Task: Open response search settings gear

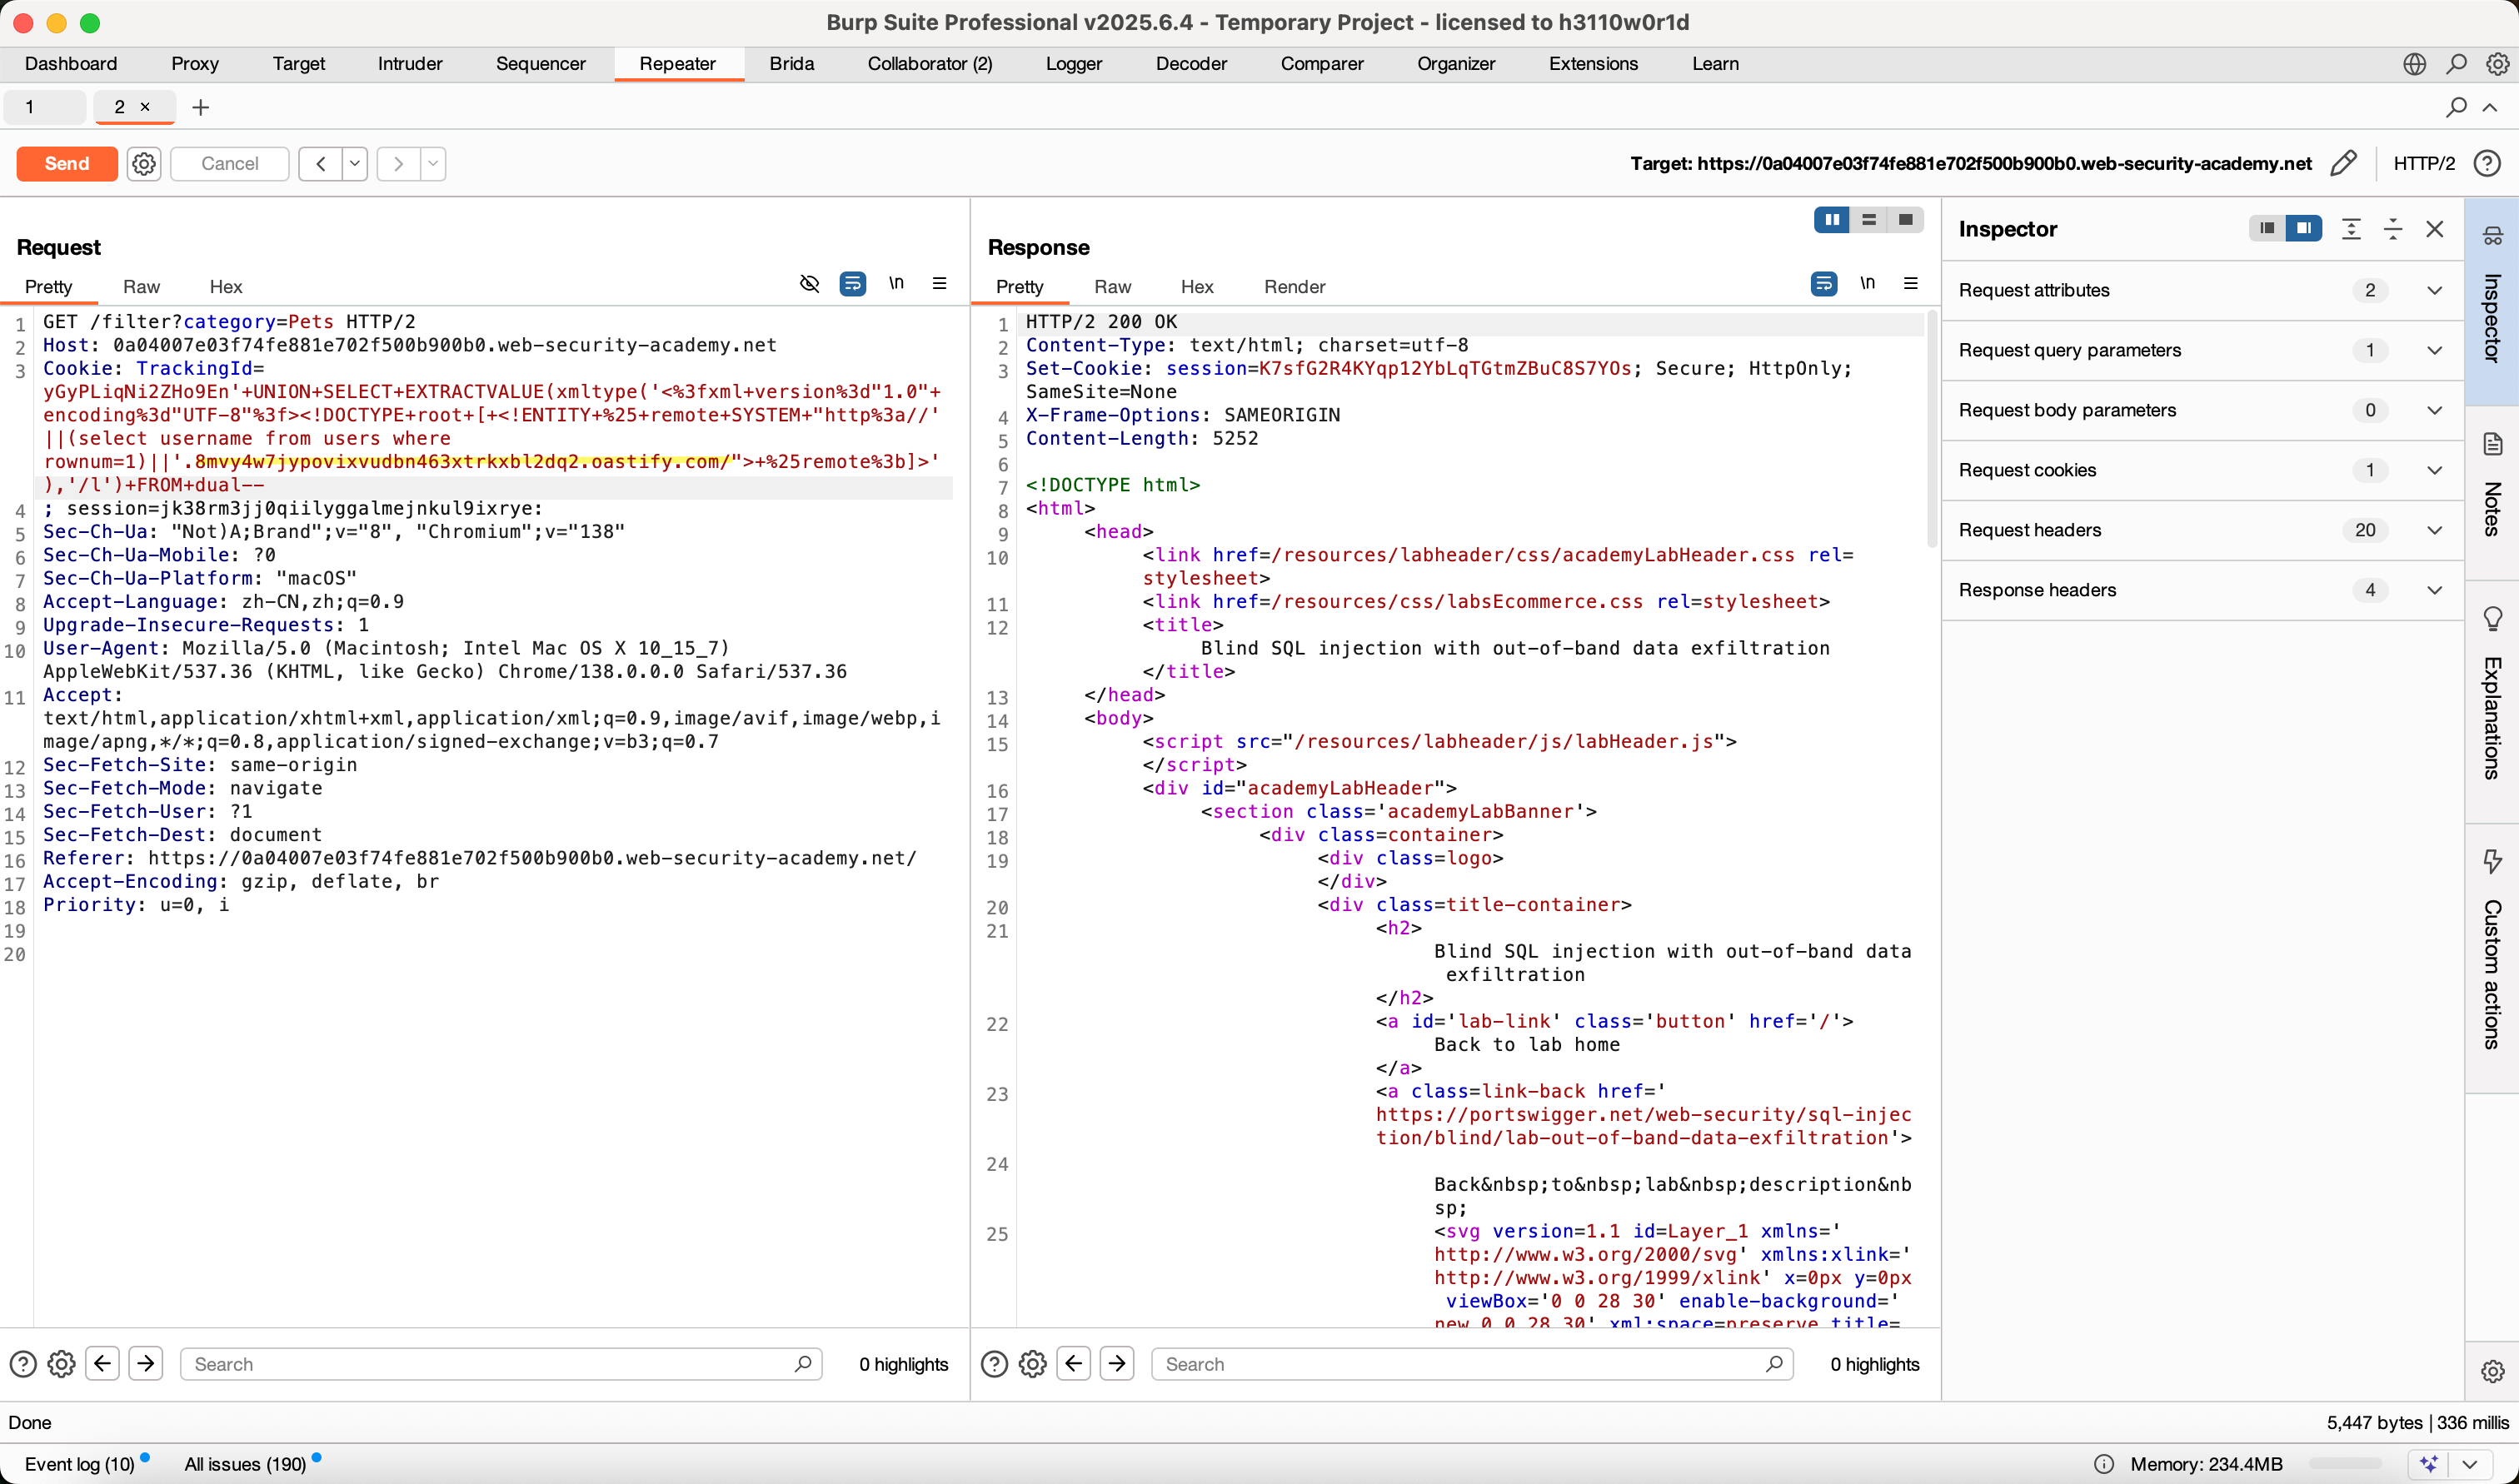Action: pyautogui.click(x=1033, y=1363)
